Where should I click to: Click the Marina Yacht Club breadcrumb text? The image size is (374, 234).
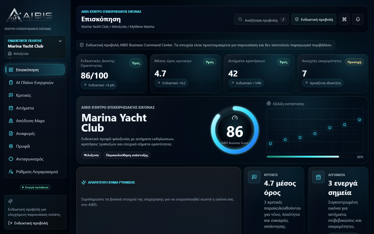[x=95, y=27]
